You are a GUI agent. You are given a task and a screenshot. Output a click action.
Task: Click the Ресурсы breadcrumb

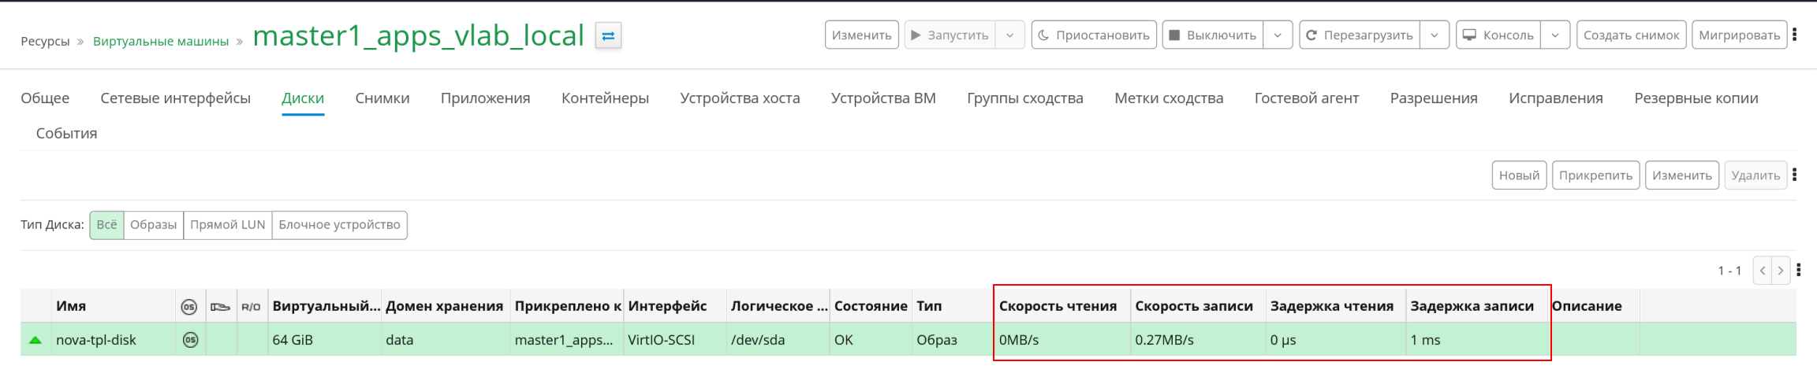(45, 41)
